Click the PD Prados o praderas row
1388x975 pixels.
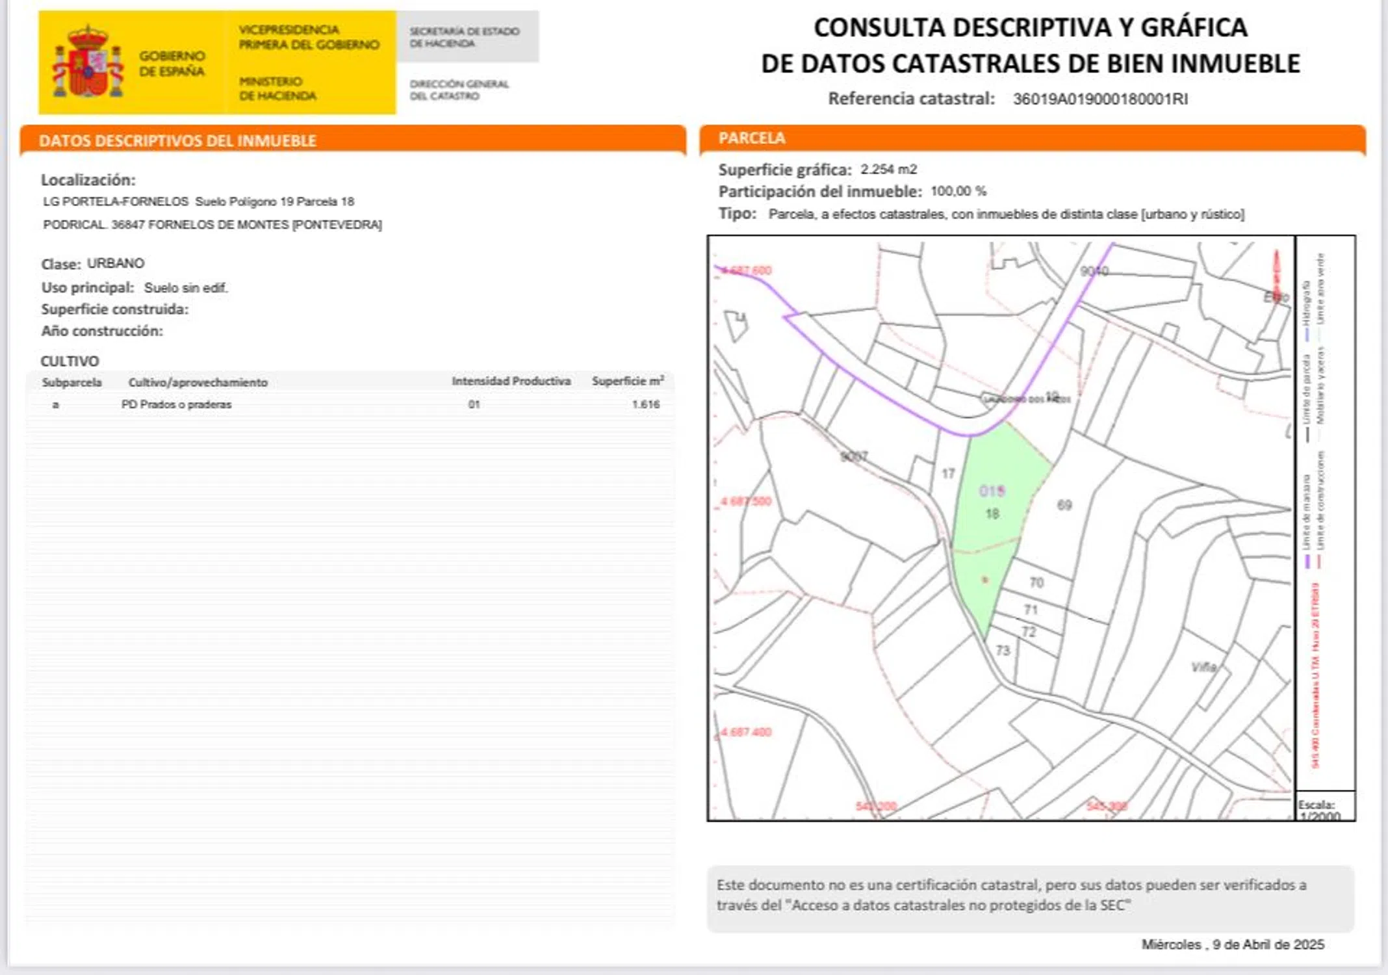(176, 404)
